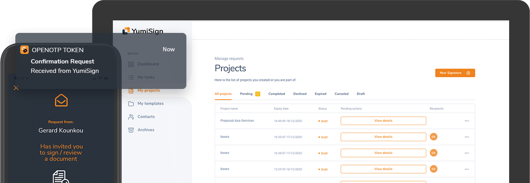The width and height of the screenshot is (530, 183).
Task: Select the Declined tab
Action: [x=300, y=94]
